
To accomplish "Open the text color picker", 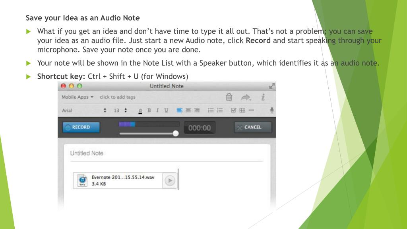I will click(x=140, y=111).
